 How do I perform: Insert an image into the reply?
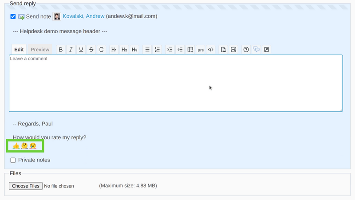[x=233, y=50]
